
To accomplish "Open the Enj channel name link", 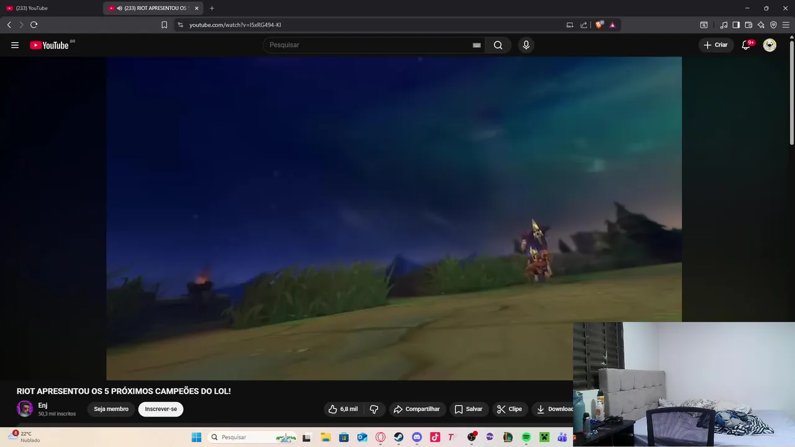I will pyautogui.click(x=43, y=405).
